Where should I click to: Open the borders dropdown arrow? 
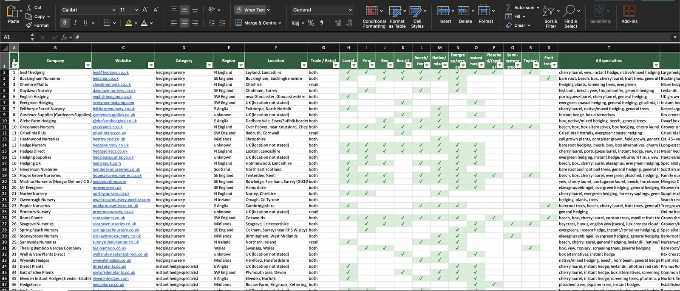[114, 23]
